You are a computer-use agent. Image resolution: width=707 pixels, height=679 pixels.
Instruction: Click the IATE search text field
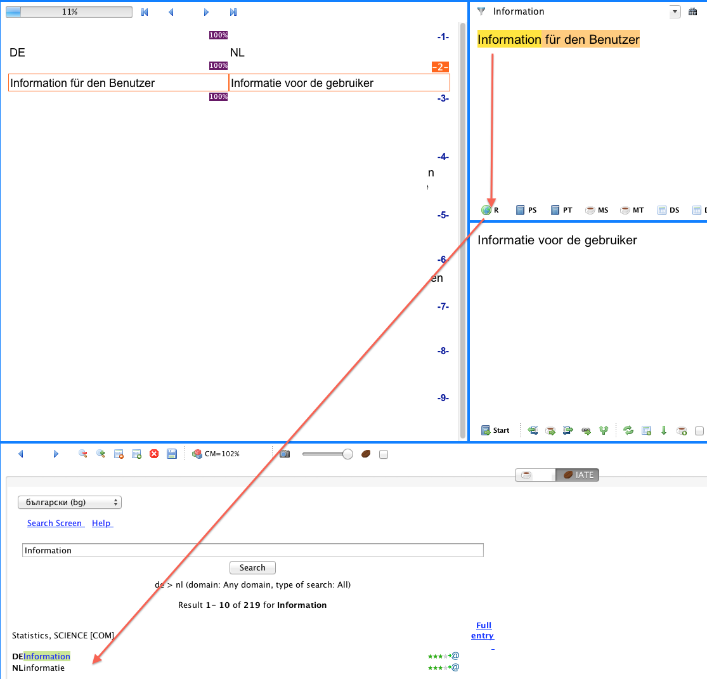[x=252, y=550]
